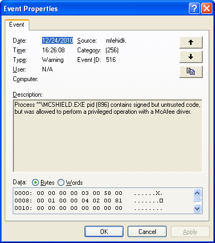Click data row 0008 hex bytes
215x243 pixels.
pos(79,201)
